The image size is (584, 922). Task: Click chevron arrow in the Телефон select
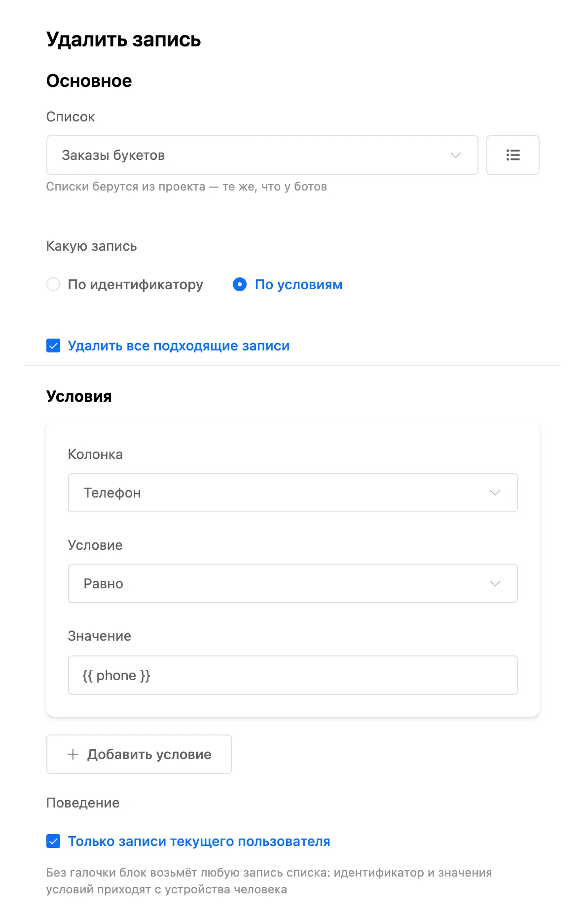tap(495, 493)
